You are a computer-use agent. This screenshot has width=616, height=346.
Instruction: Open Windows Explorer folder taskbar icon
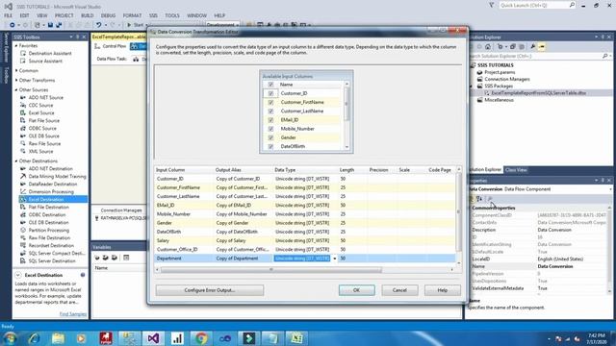58,338
